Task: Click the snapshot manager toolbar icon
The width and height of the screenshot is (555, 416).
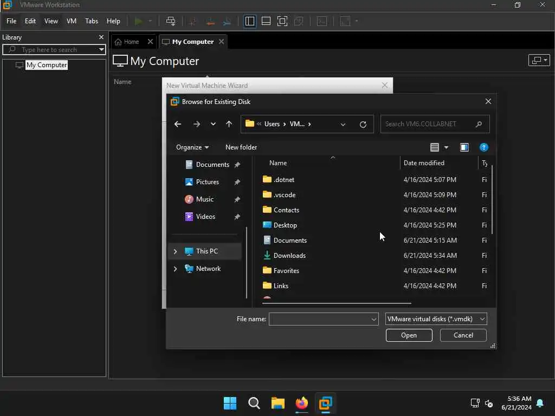Action: click(x=227, y=21)
